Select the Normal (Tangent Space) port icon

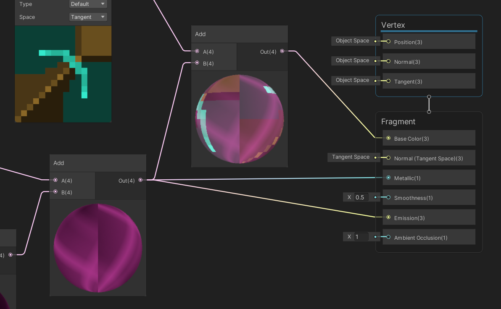pyautogui.click(x=388, y=157)
